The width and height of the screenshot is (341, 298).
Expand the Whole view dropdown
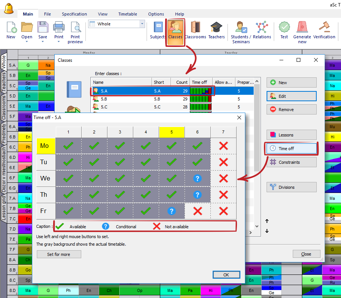tap(142, 24)
